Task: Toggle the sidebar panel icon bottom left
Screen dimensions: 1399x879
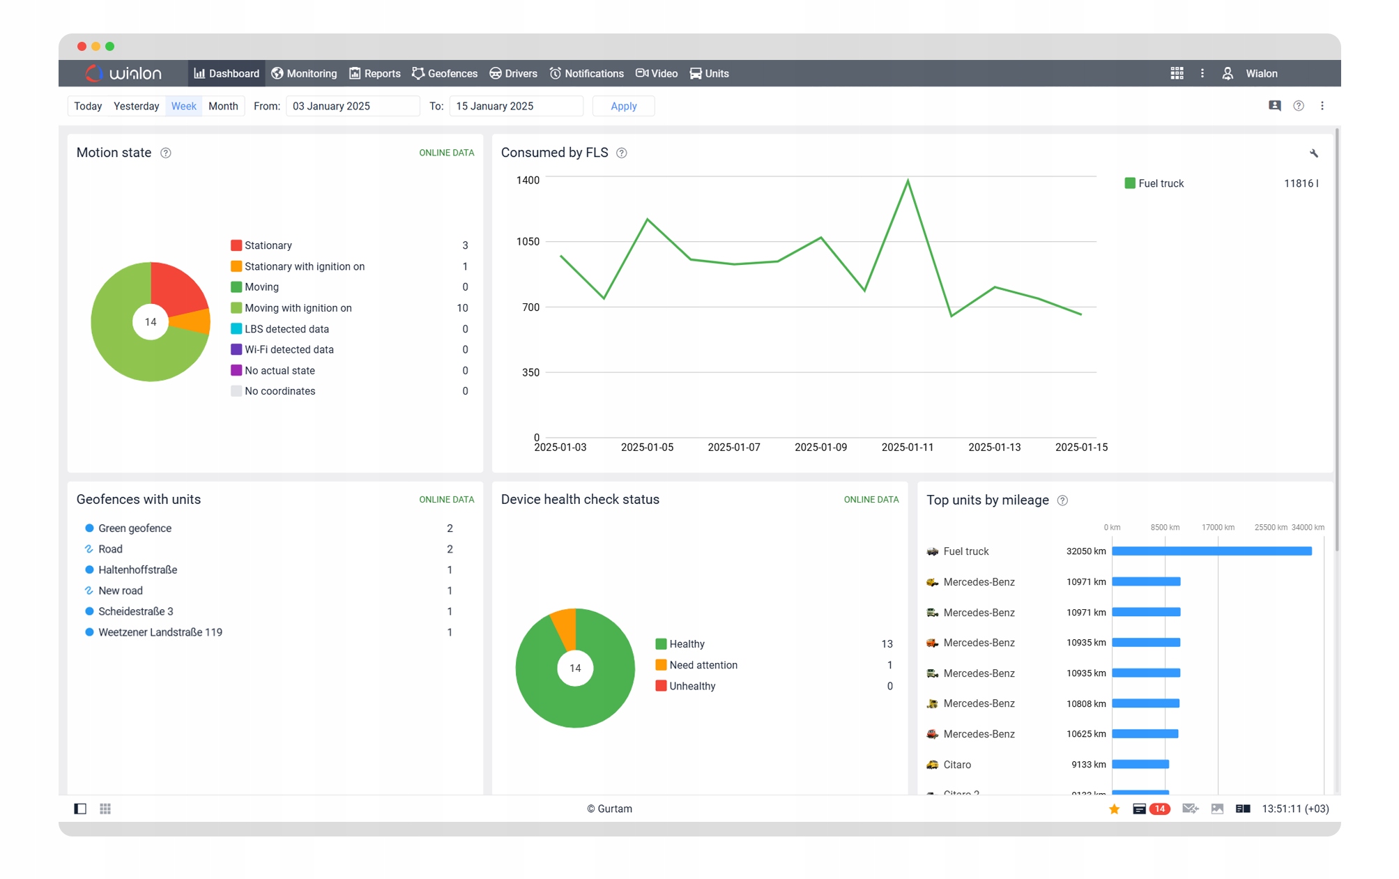Action: click(x=80, y=809)
